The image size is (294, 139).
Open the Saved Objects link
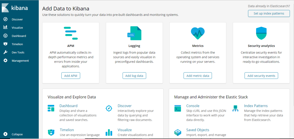pos(198,130)
